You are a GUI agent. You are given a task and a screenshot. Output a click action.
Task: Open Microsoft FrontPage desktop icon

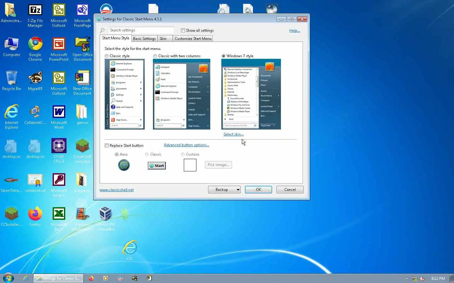(x=82, y=16)
